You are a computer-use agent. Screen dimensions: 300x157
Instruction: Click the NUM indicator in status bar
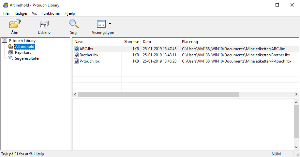(x=276, y=154)
